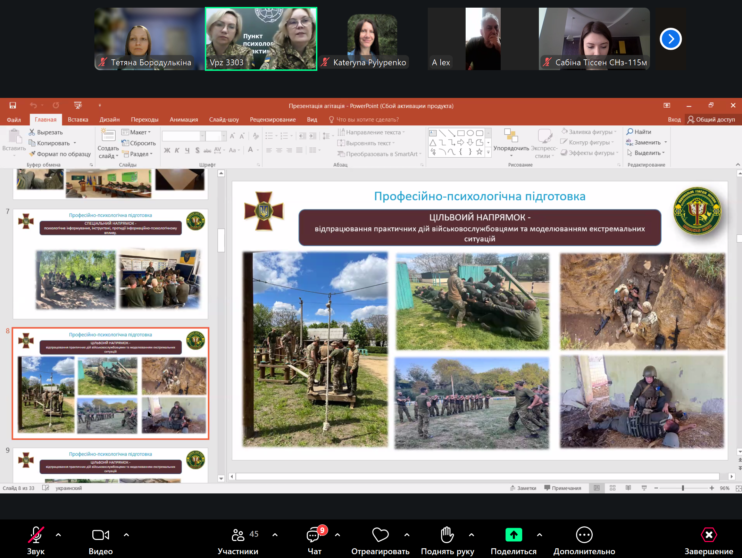
Task: Switch to the Дизайн ribbon tab
Action: tap(109, 119)
